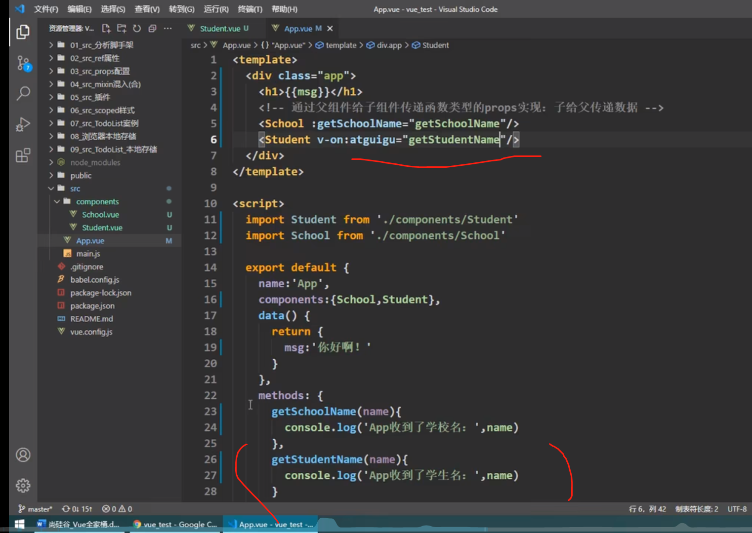The image size is (752, 533).
Task: Expand the public folder
Action: pos(81,175)
